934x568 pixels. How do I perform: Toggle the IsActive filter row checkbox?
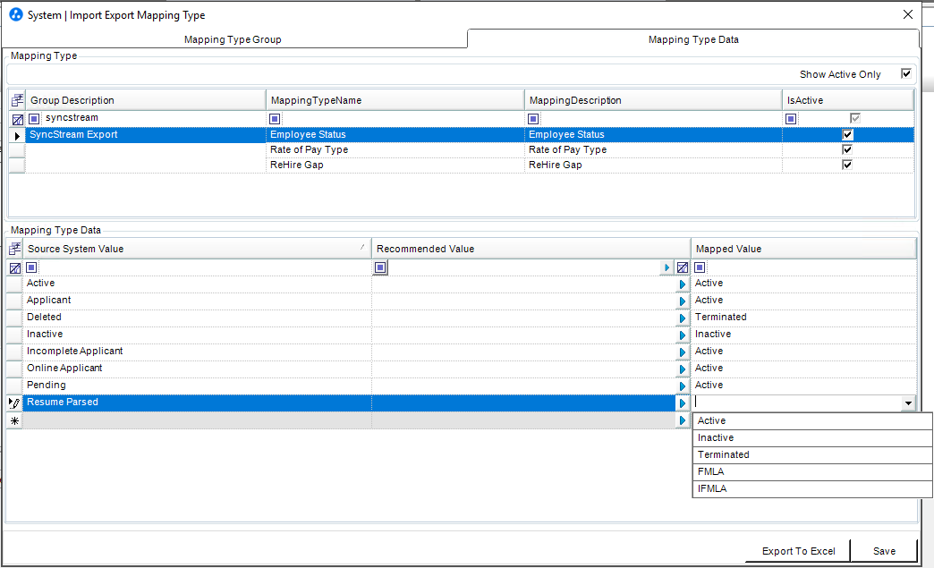tap(855, 118)
